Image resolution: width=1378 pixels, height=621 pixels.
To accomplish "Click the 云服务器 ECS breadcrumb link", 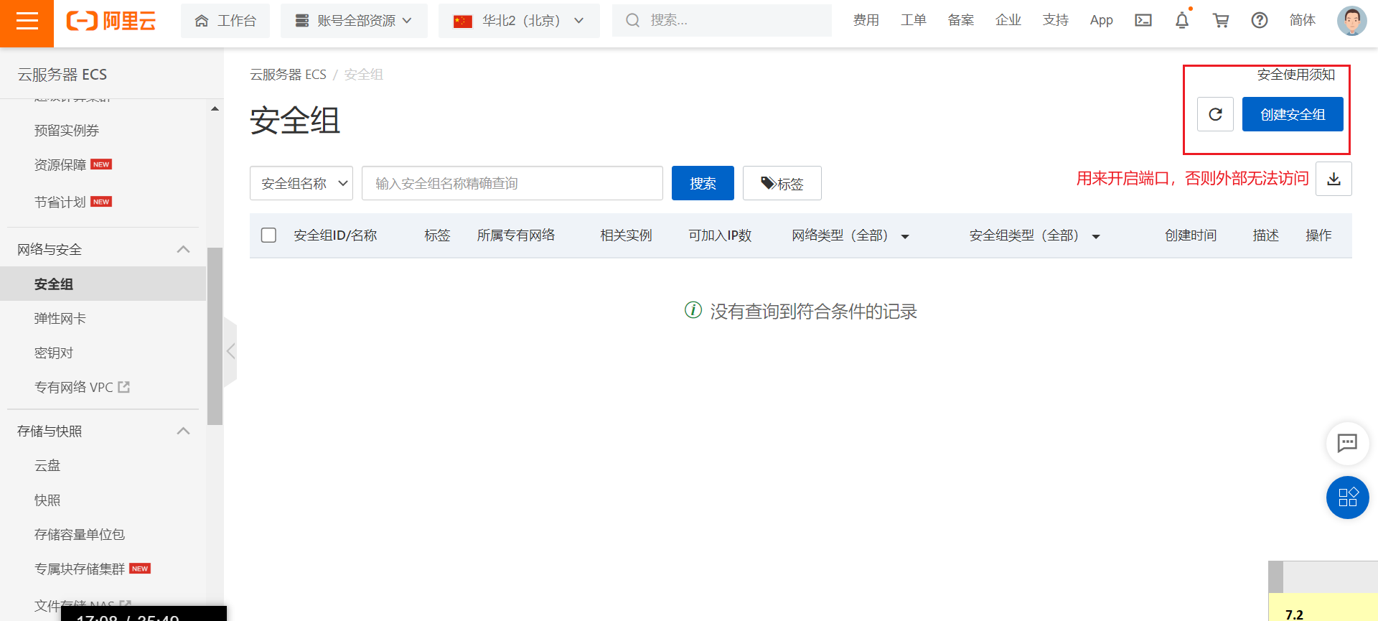I will pos(288,75).
